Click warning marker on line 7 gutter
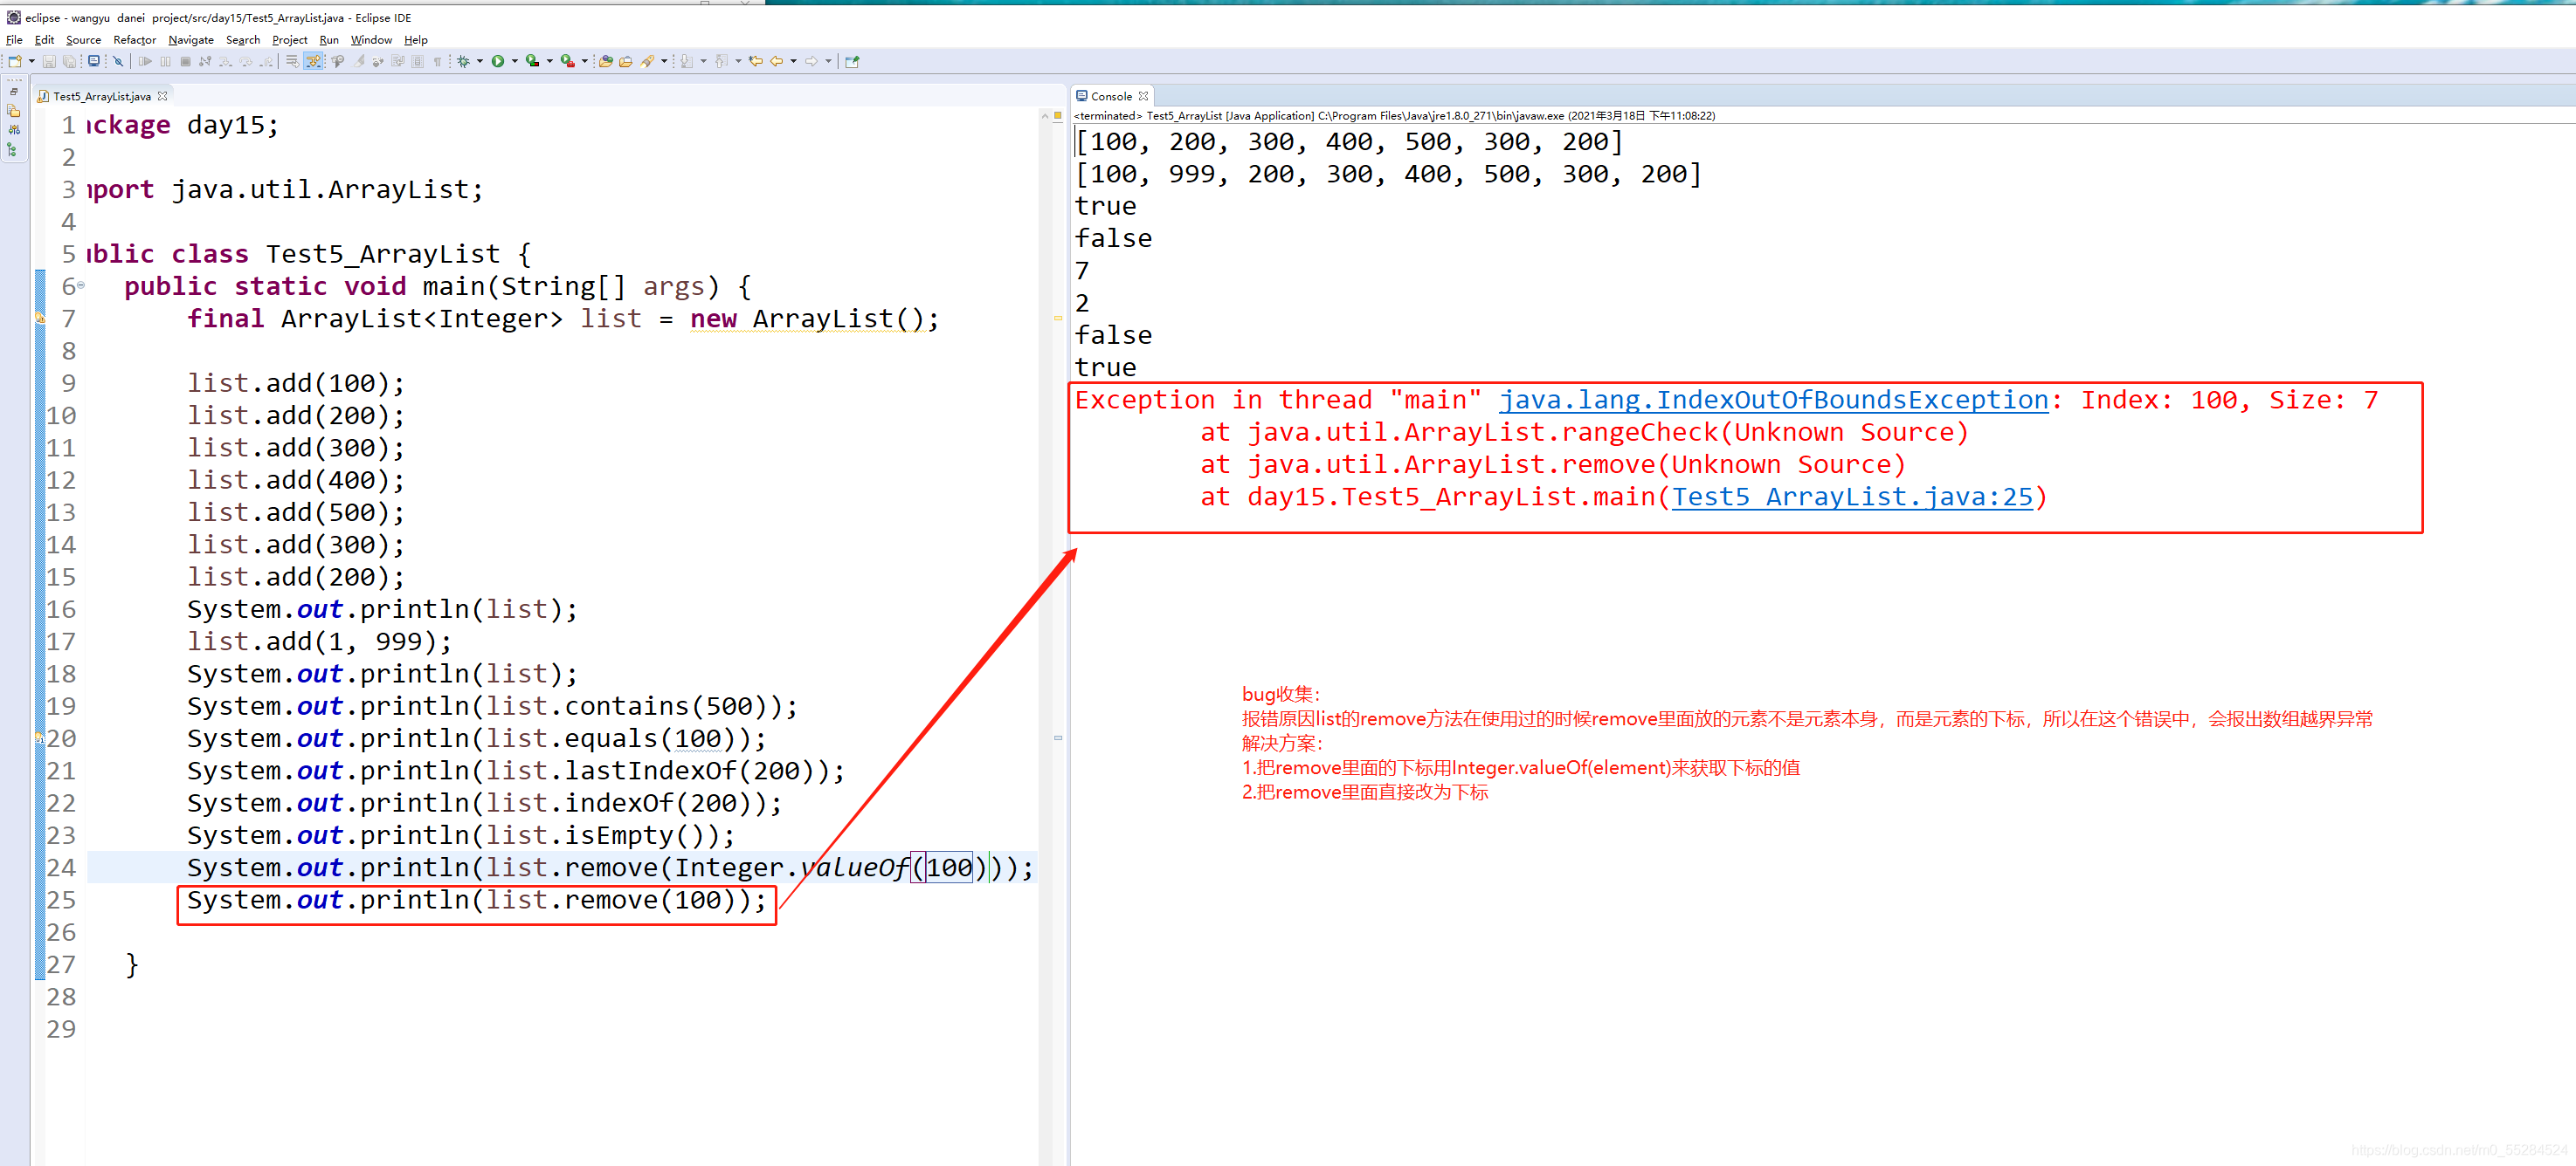The image size is (2576, 1166). point(40,319)
